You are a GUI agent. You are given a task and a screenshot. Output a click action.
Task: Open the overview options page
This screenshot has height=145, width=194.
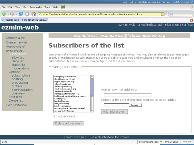pos(18,93)
